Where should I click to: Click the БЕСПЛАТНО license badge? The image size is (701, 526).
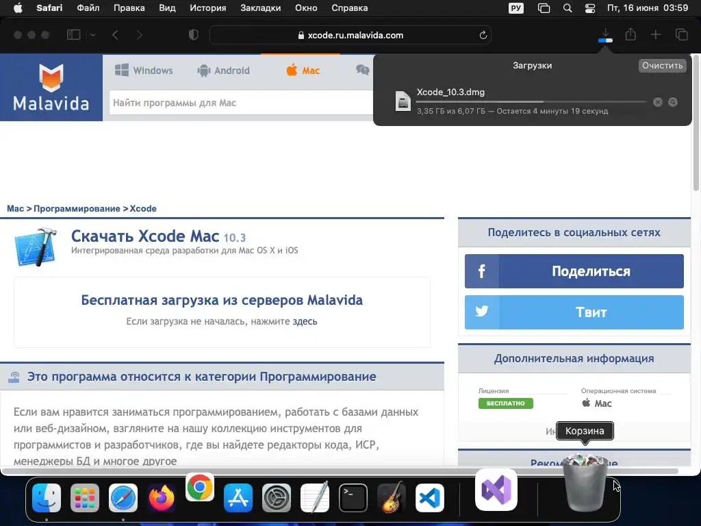tap(506, 403)
